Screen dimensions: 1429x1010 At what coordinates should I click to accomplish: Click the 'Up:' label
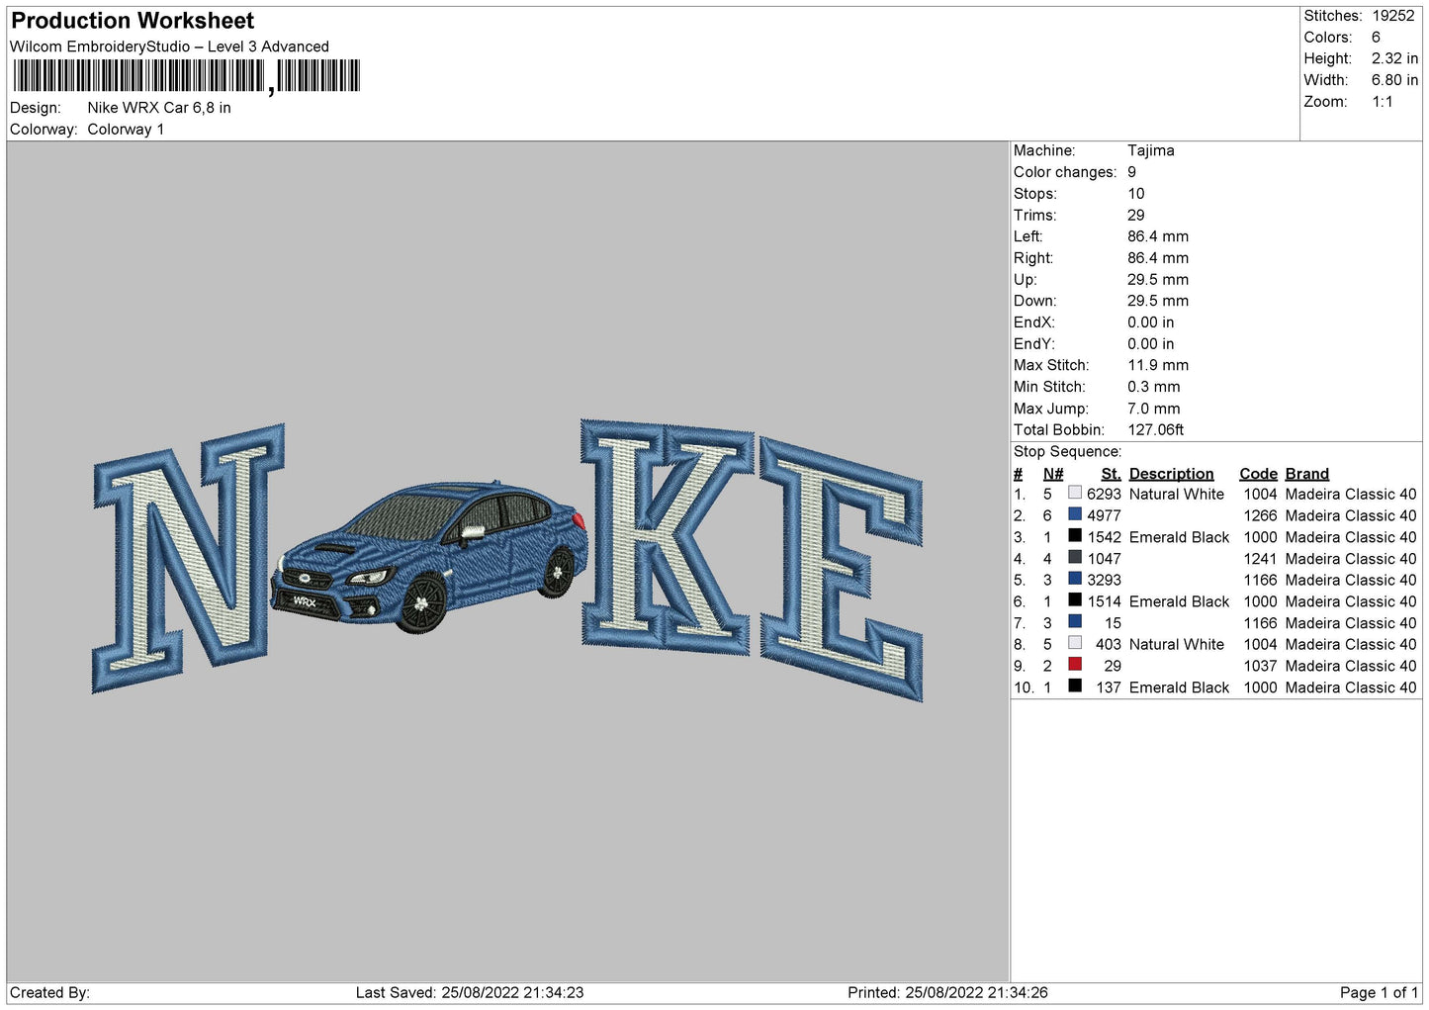1025,280
